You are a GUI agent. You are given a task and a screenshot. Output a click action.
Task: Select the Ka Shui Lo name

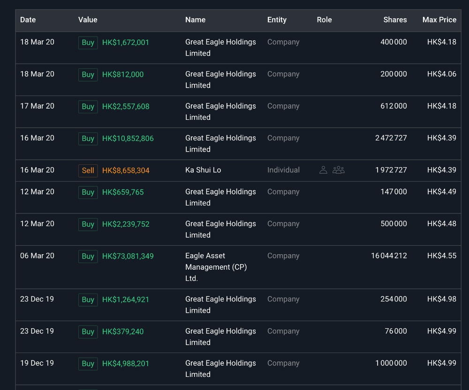pos(203,170)
